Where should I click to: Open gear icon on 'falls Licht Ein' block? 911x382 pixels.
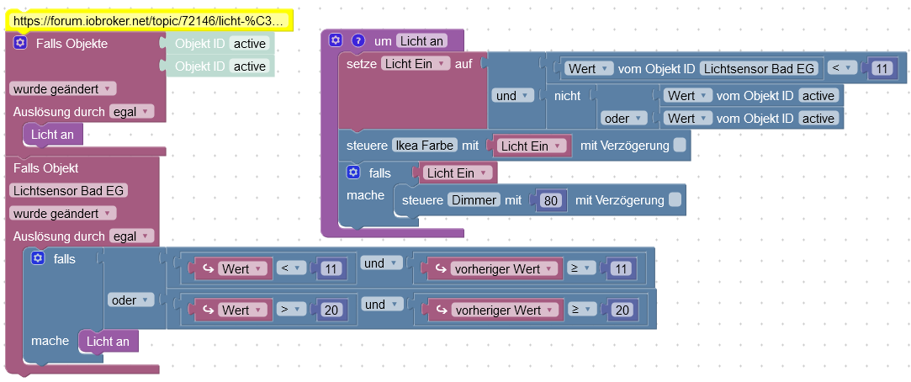click(352, 172)
